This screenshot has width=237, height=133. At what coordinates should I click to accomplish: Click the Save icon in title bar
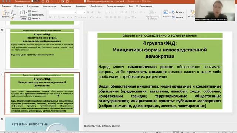[47, 1]
